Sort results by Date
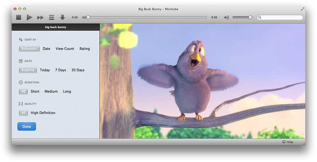Image resolution: width=317 pixels, height=162 pixels. [46, 49]
